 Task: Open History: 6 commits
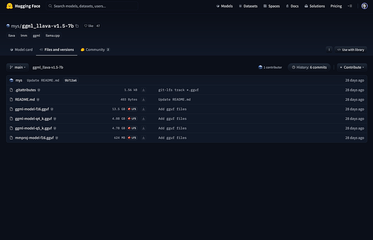(309, 68)
